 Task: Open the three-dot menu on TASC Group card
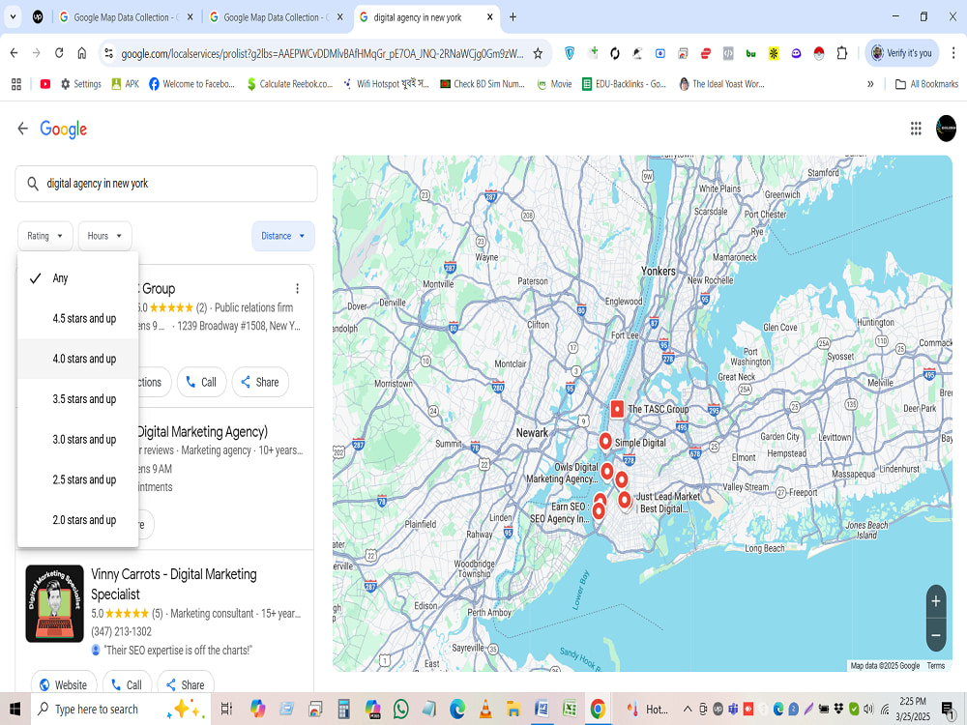point(297,288)
